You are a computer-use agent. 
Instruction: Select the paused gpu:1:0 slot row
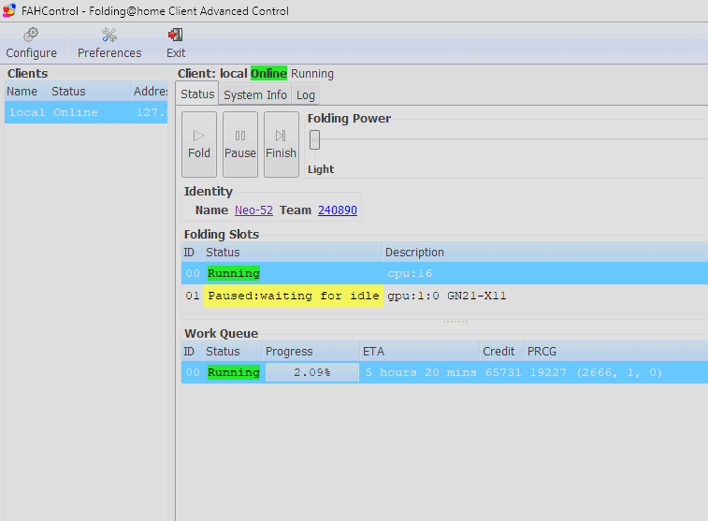point(444,296)
